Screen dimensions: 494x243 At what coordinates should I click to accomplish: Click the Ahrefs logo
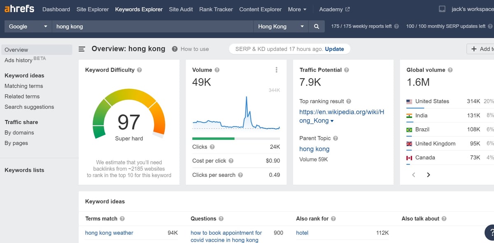point(19,9)
